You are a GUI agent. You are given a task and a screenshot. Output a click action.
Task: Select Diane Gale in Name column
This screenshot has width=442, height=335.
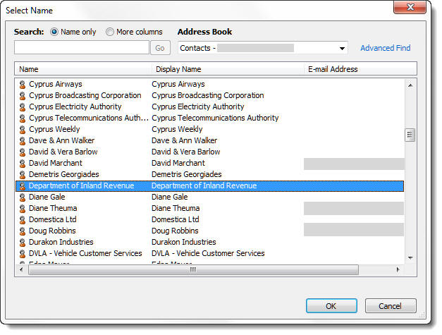click(x=47, y=197)
